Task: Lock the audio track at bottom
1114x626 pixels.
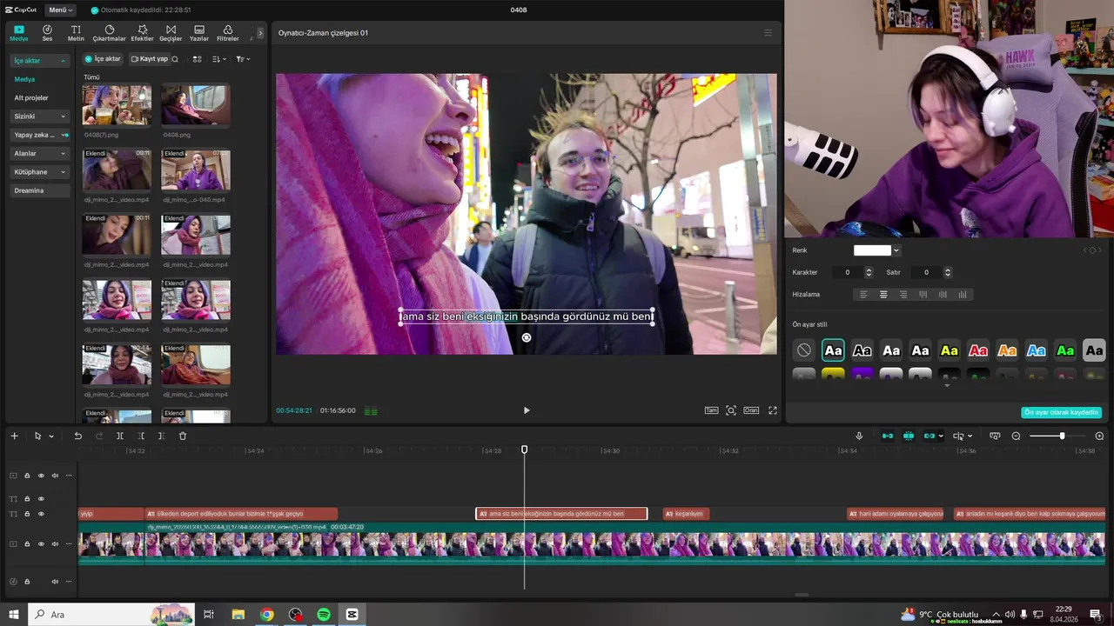Action: tap(27, 582)
